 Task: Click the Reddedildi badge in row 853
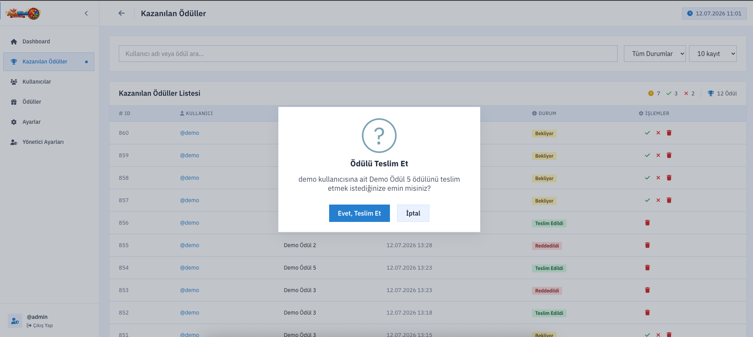coord(547,291)
